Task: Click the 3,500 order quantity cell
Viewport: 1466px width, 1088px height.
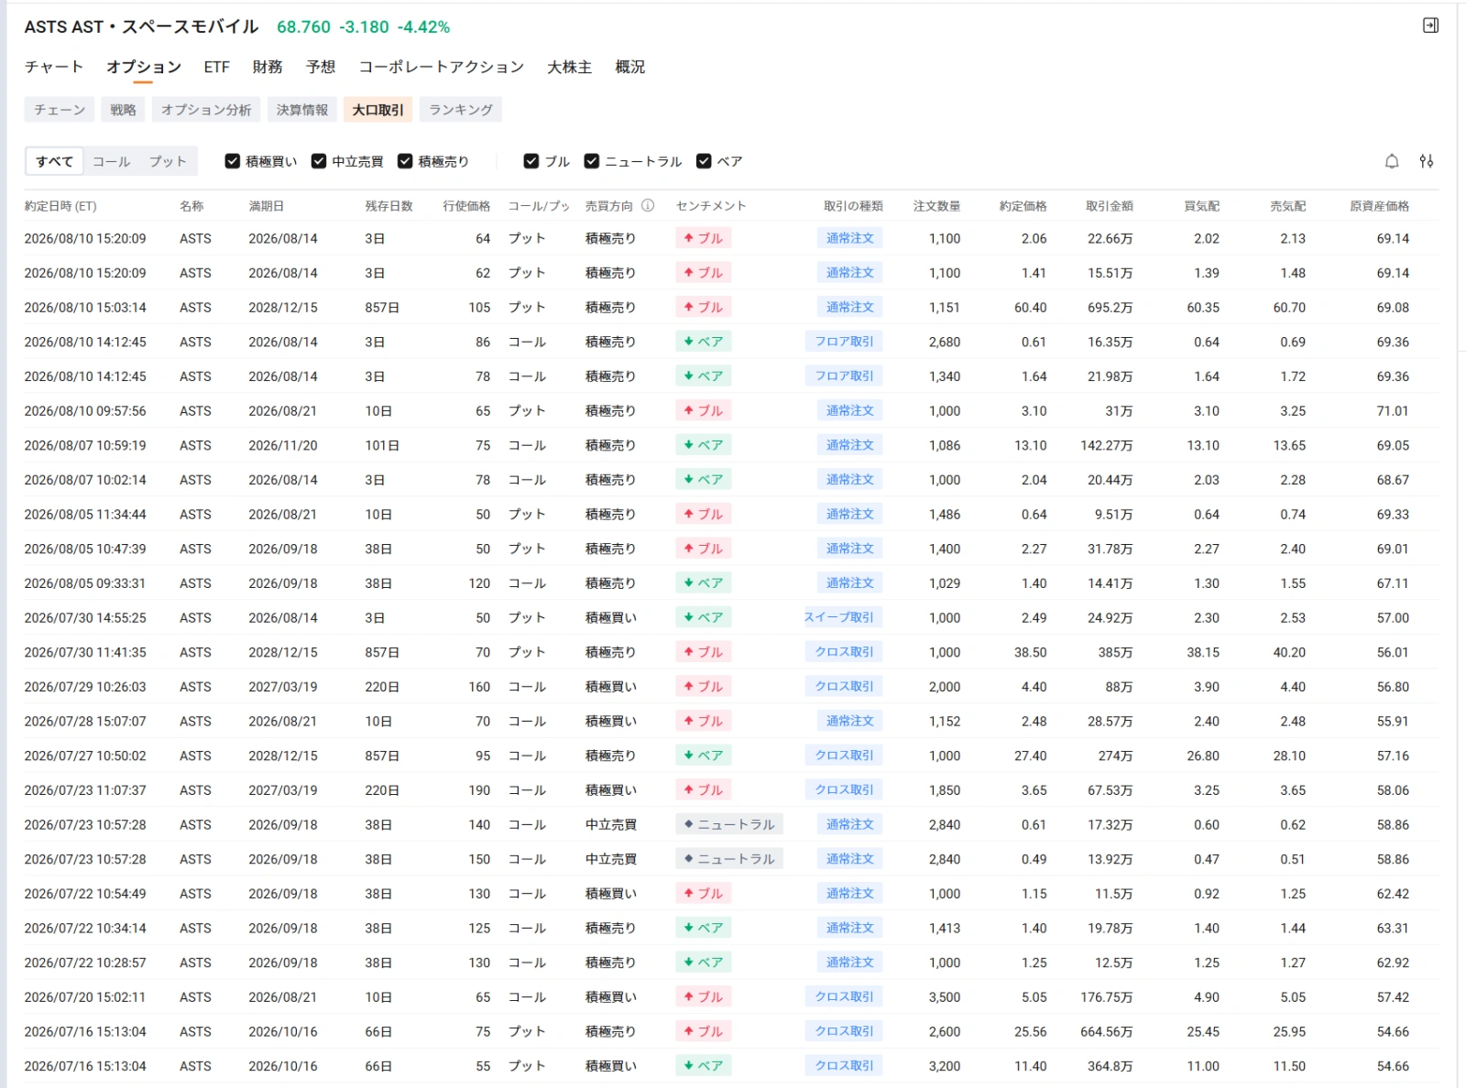Action: 945,997
